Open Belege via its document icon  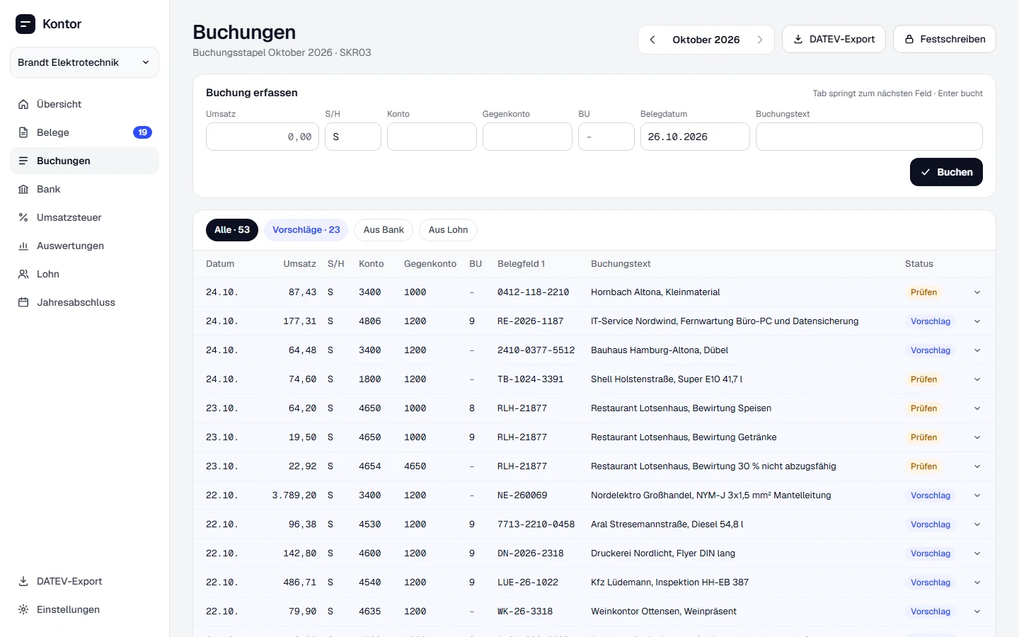[x=23, y=132]
